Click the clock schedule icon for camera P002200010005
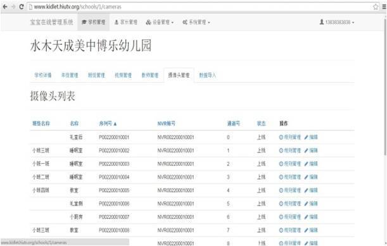Image resolution: width=387 pixels, height=246 pixels. pyautogui.click(x=281, y=190)
